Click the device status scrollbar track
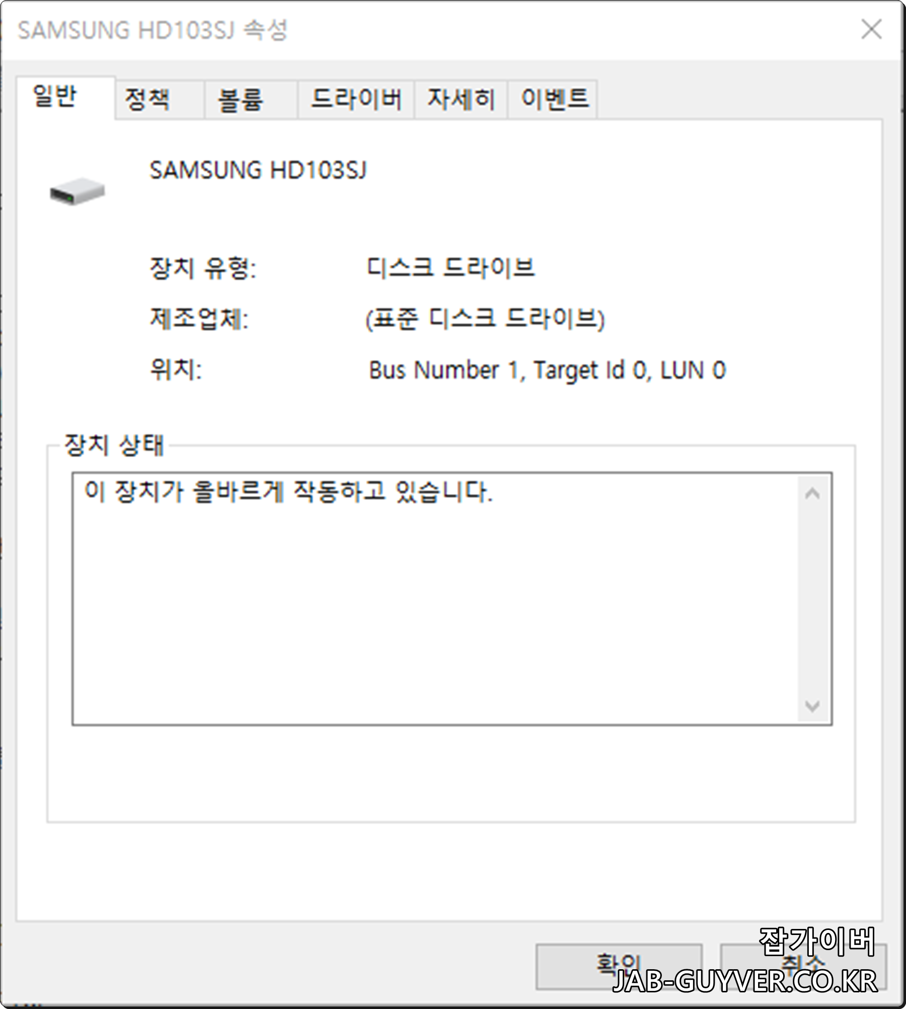The image size is (906, 1009). 812,599
